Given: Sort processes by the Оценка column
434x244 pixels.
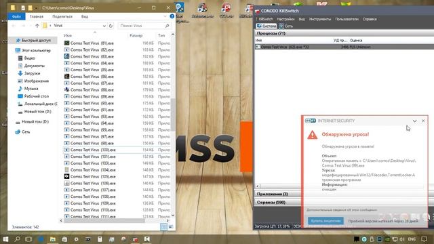Looking at the screenshot, I should 356,41.
